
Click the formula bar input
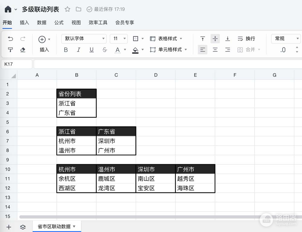click(168, 64)
